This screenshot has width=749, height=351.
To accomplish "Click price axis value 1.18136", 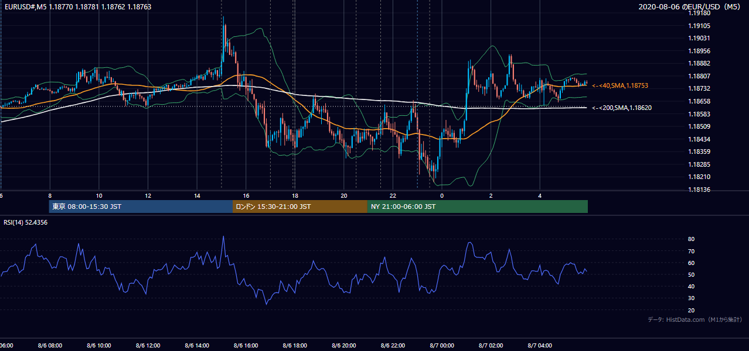I will click(699, 190).
